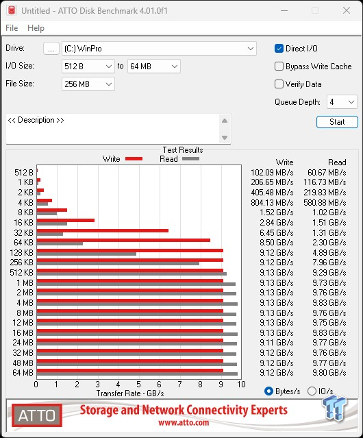The image size is (363, 438).
Task: Click in the Description text box
Action: click(113, 129)
